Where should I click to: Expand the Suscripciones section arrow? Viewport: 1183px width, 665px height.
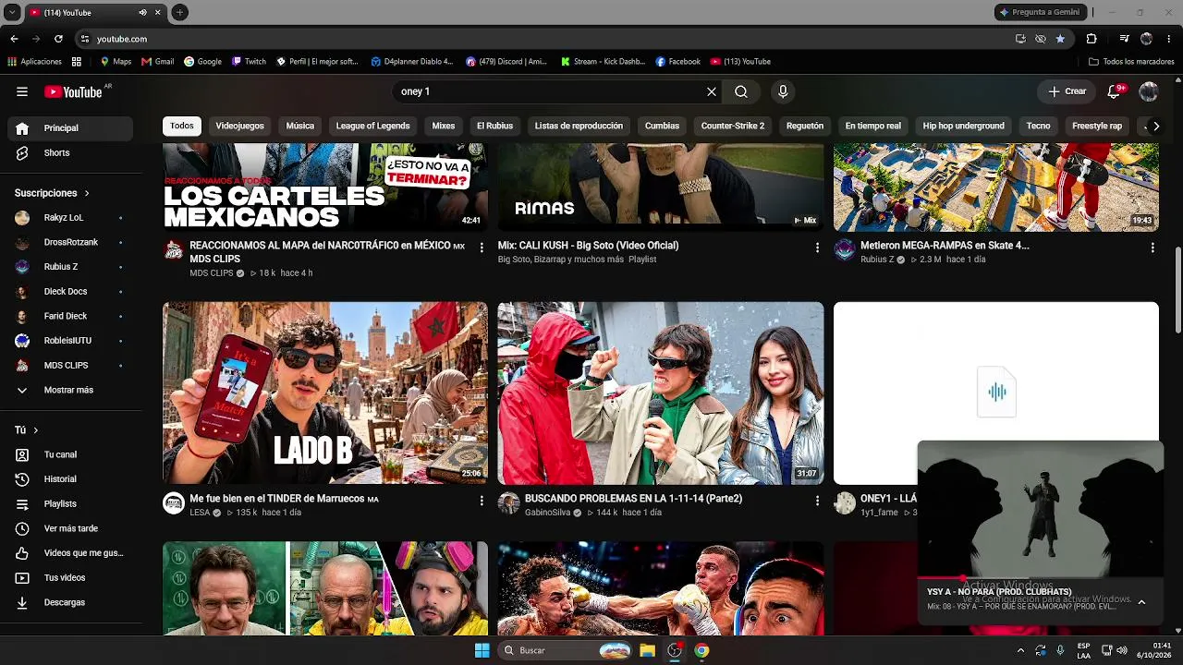click(87, 193)
